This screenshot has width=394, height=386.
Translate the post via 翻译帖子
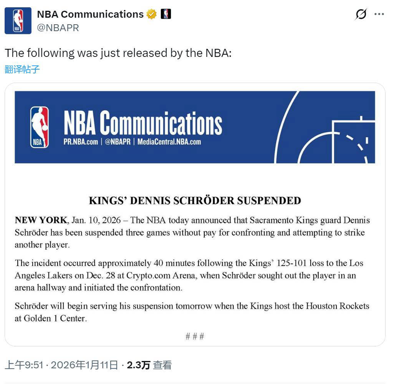22,69
